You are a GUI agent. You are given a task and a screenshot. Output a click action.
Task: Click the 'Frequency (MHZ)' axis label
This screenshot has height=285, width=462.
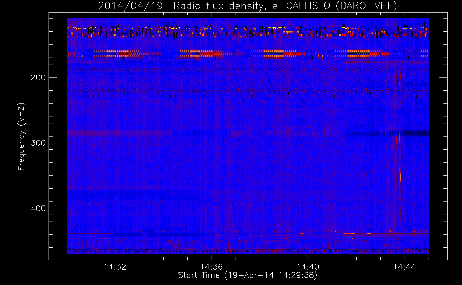click(x=21, y=137)
